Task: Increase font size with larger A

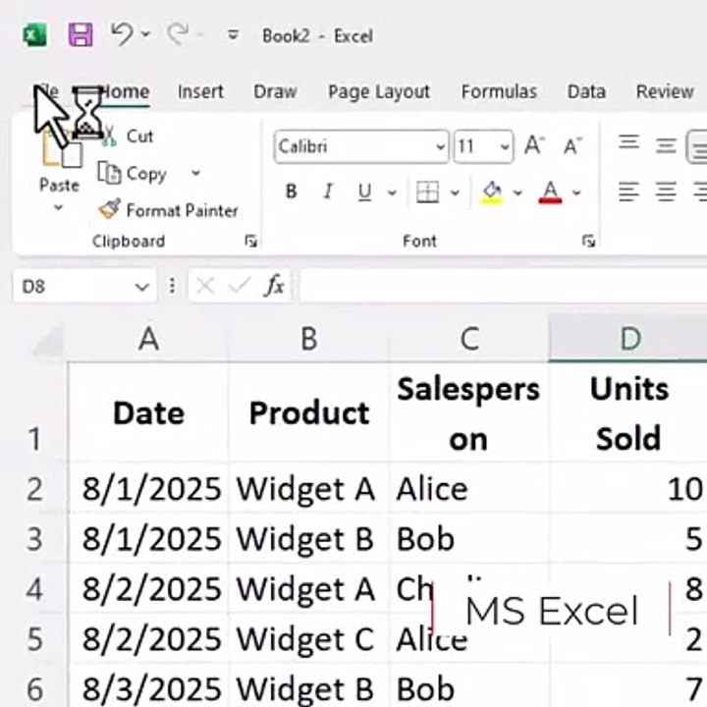Action: tap(534, 145)
